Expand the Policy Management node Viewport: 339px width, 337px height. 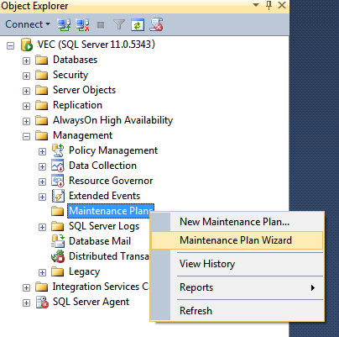click(x=42, y=151)
